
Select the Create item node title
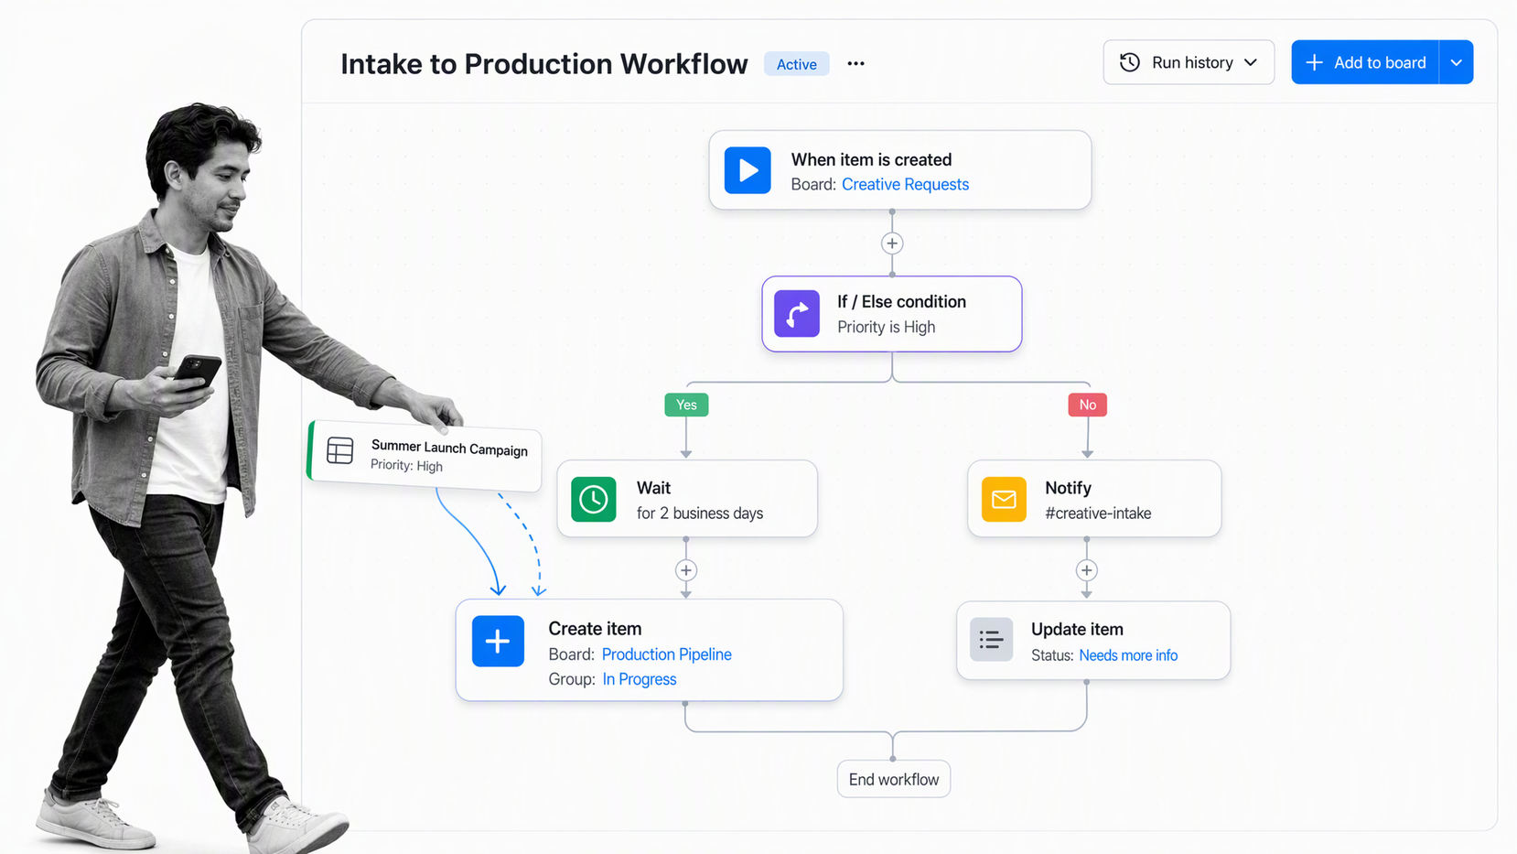[595, 629]
